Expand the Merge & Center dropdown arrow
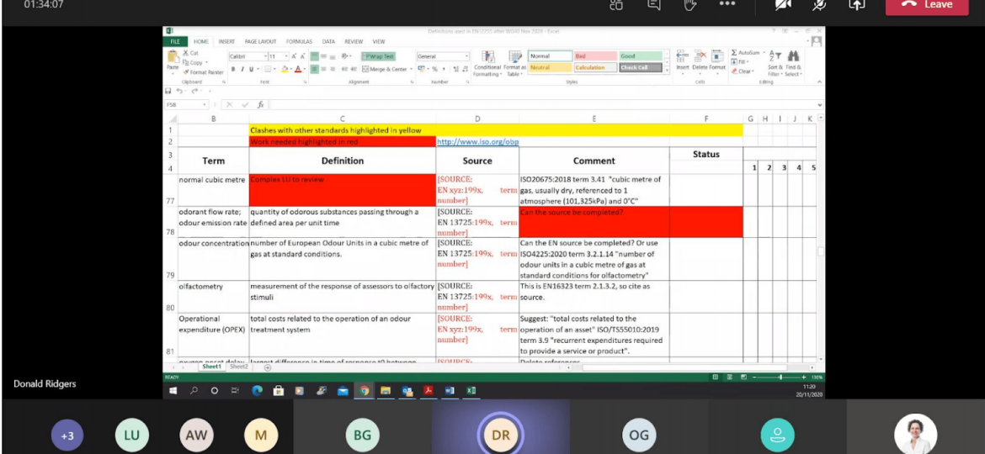The width and height of the screenshot is (985, 454). click(410, 69)
